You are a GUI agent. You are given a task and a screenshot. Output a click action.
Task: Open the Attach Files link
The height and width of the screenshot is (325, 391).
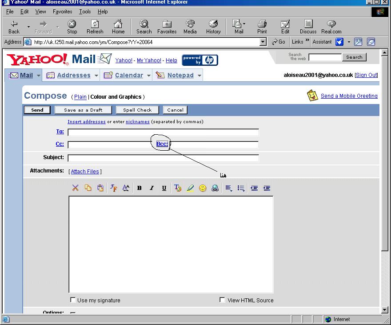click(x=85, y=171)
